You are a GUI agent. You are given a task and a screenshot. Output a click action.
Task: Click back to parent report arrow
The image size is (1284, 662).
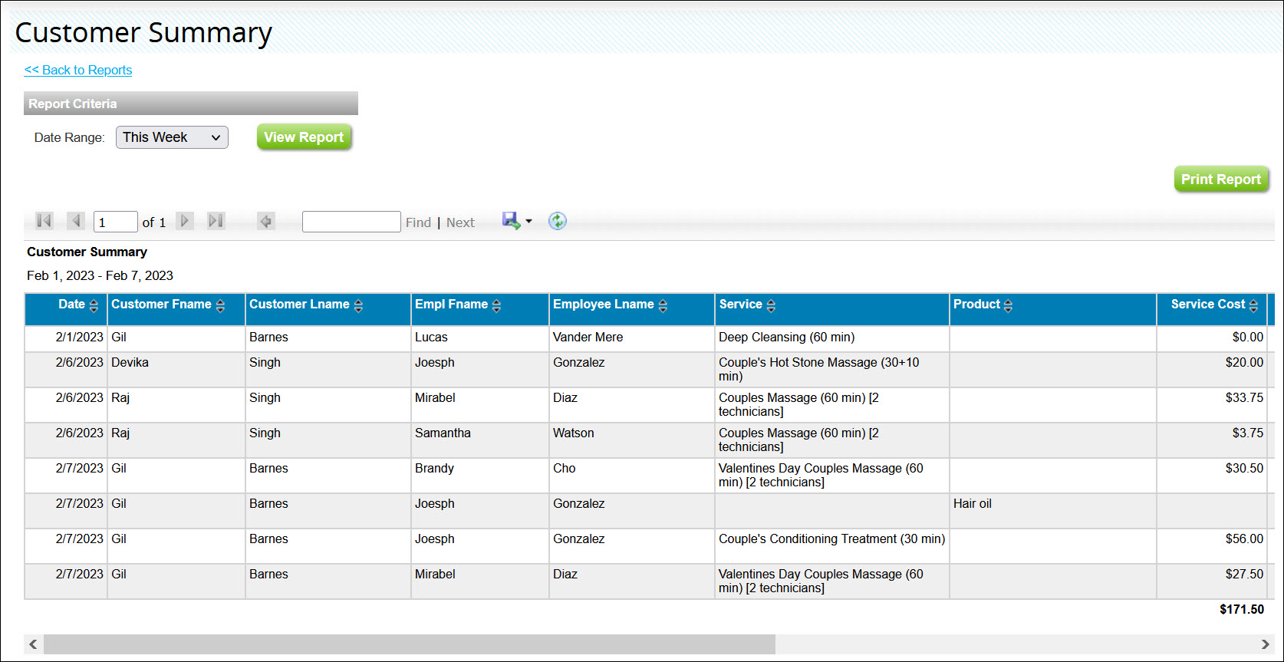266,222
